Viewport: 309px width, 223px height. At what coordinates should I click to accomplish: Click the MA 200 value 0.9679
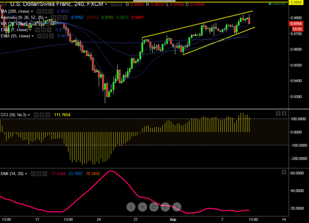coord(63,11)
